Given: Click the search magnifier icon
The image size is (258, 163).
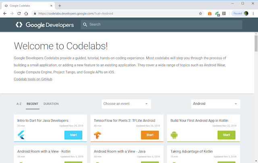Looking at the screenshot, I should coord(85,24).
